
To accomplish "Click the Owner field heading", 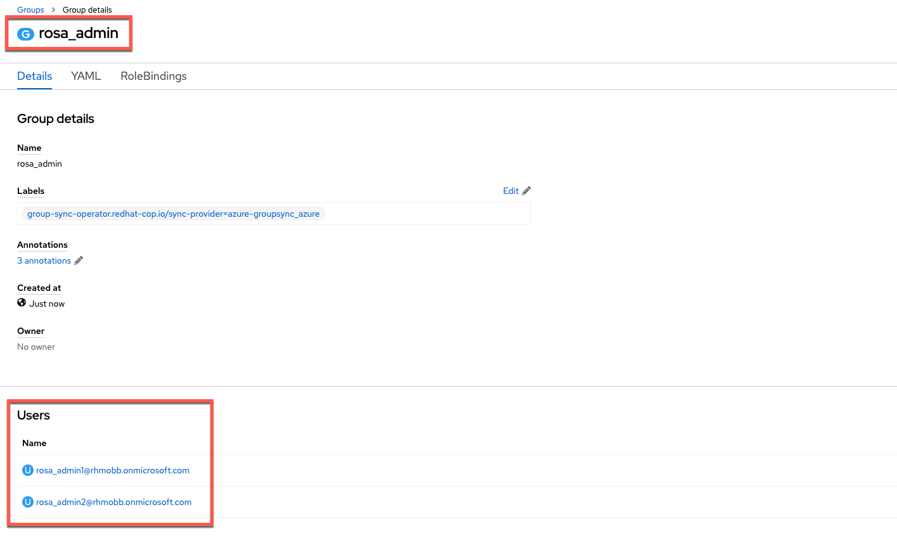I will (x=30, y=331).
